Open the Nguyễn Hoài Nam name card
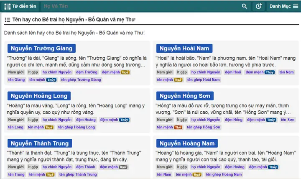 (184, 49)
